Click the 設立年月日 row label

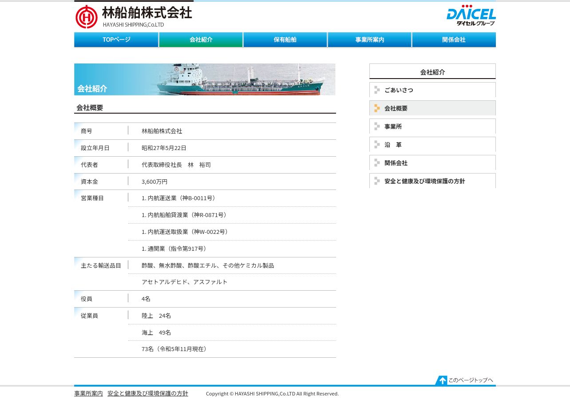pos(95,148)
